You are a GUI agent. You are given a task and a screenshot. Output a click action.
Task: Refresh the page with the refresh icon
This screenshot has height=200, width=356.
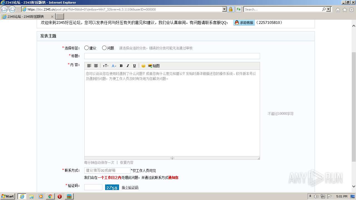pos(238,9)
